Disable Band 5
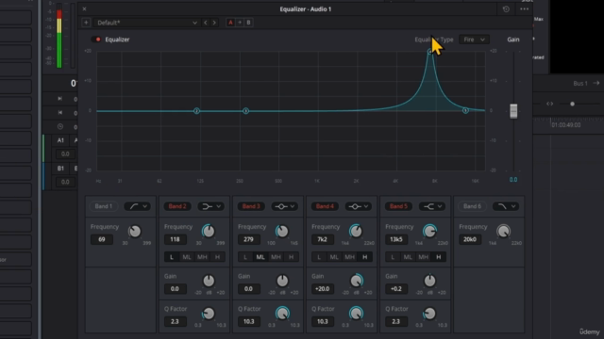 coord(398,206)
